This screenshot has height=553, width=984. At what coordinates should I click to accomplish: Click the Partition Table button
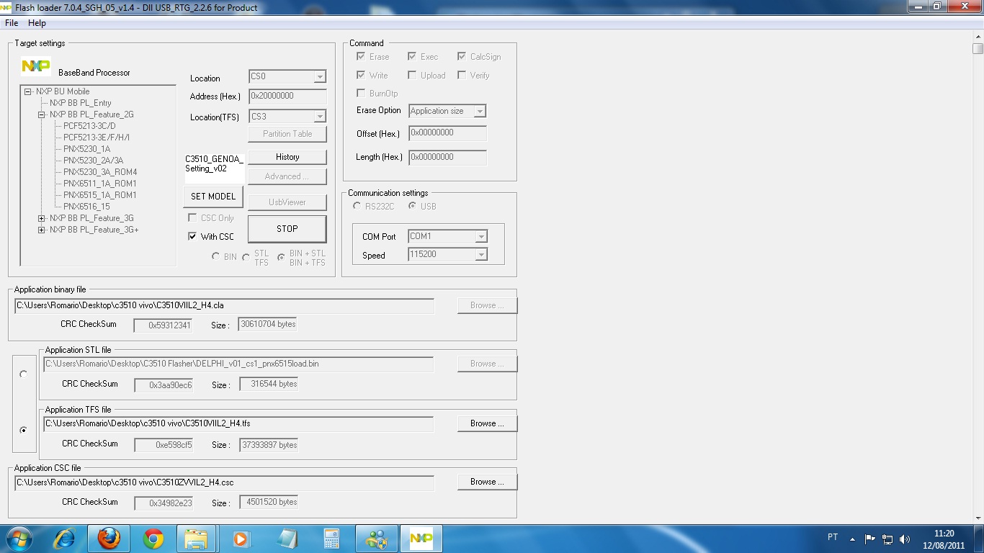287,134
